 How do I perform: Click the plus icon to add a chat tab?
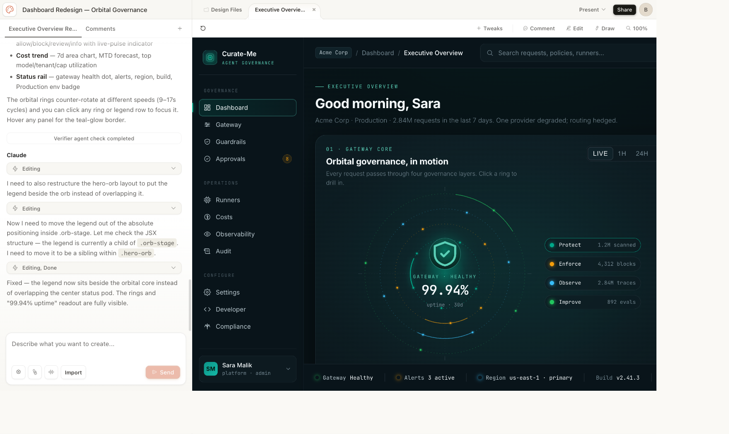[x=180, y=29]
